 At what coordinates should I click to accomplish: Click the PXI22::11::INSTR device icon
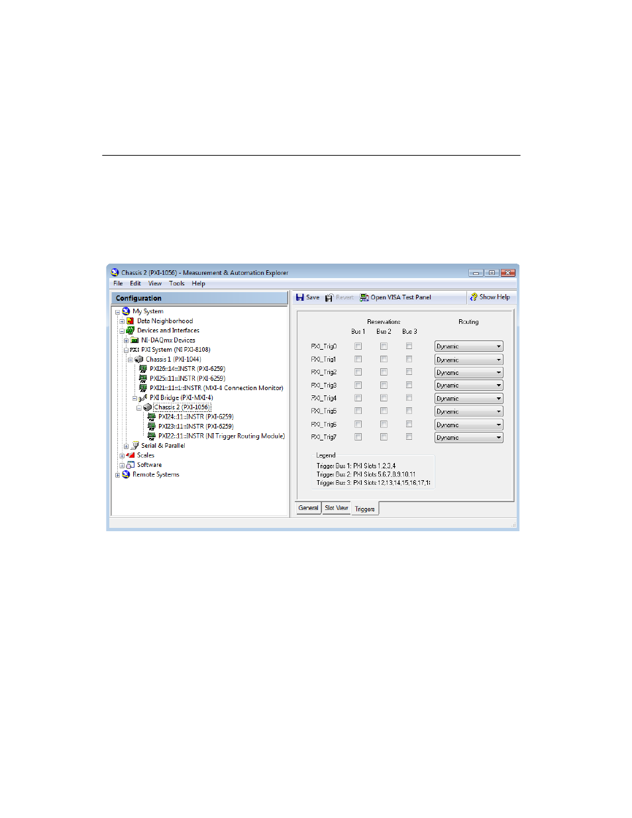(152, 436)
